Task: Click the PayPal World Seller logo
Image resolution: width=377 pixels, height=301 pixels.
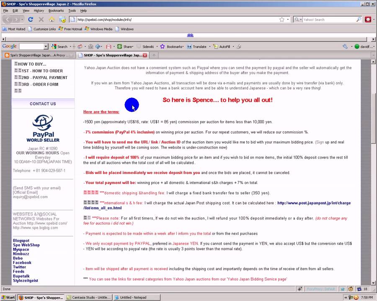Action: pos(43,128)
